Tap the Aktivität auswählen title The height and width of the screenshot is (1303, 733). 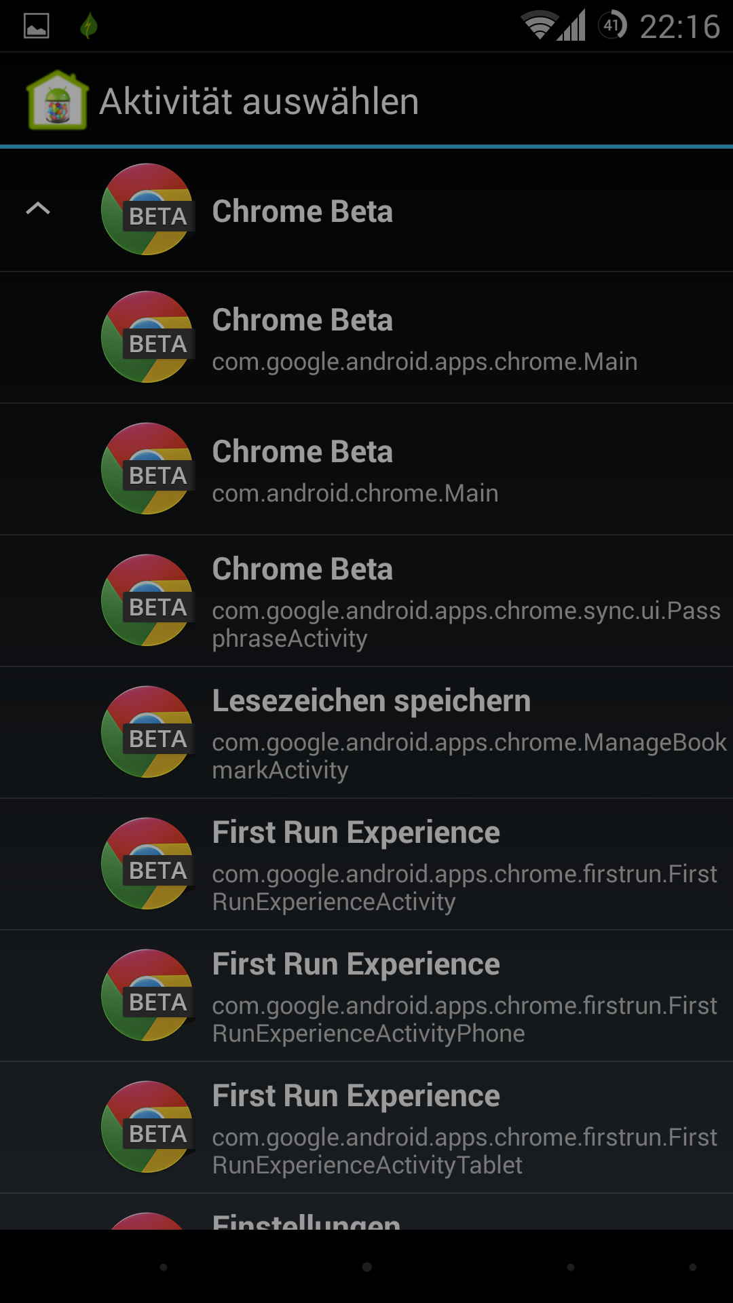259,102
